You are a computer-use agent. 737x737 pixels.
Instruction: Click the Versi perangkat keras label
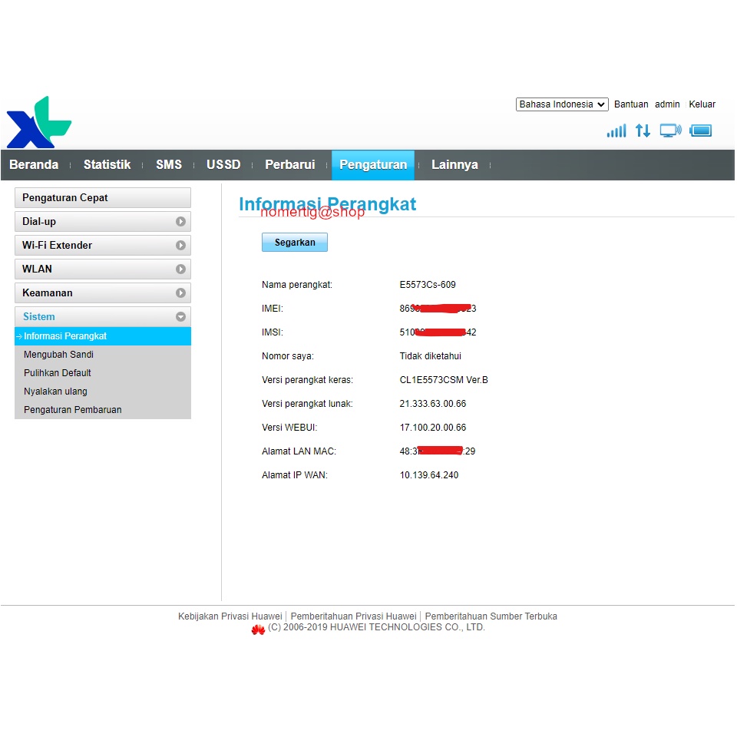[x=307, y=380]
